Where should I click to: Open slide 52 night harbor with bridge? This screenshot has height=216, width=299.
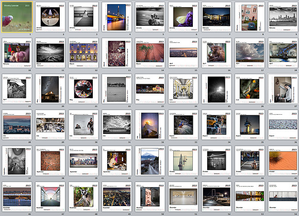pyautogui.click(x=216, y=197)
